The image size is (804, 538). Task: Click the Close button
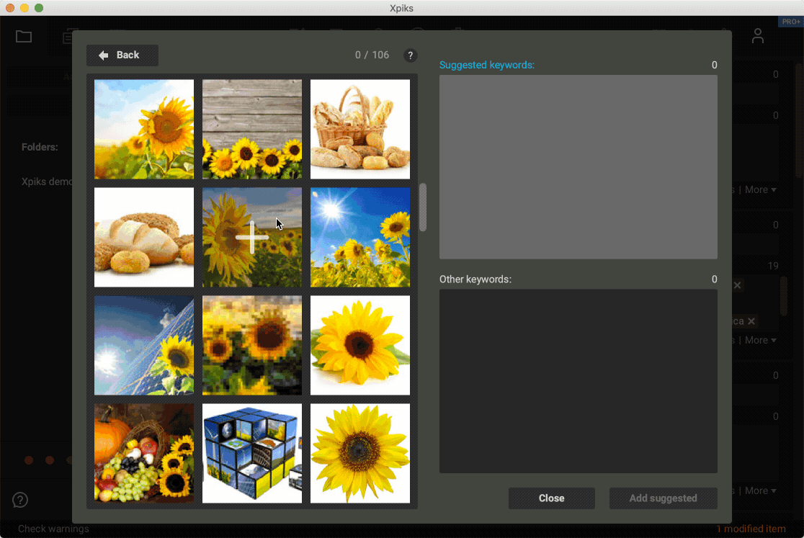tap(551, 498)
